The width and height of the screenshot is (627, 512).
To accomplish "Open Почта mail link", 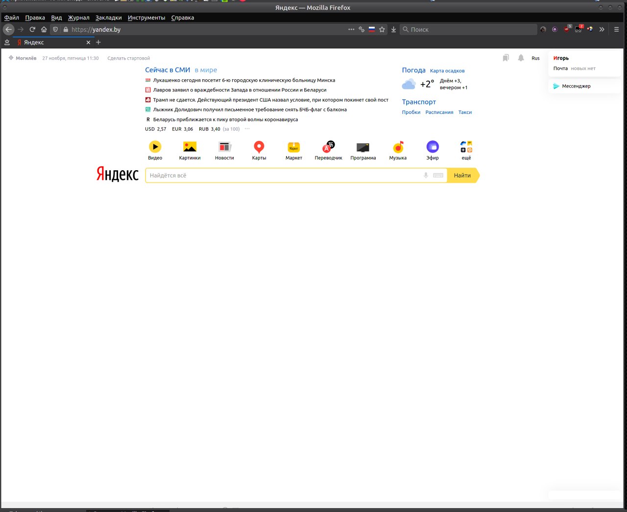I will [x=560, y=68].
